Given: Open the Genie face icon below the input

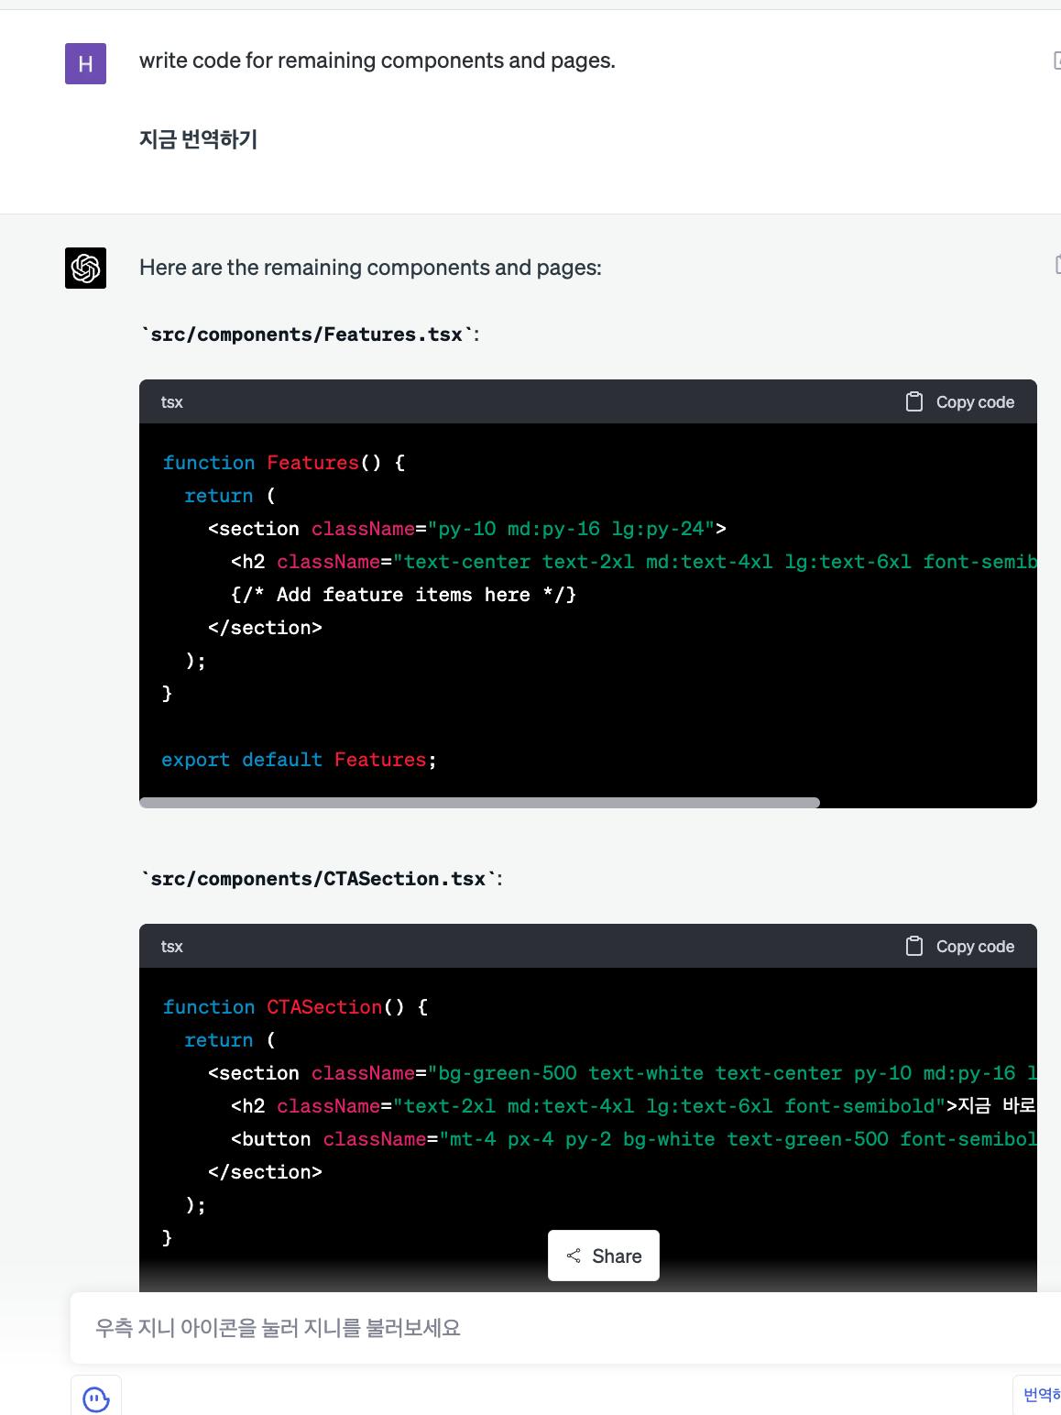Looking at the screenshot, I should 96,1397.
